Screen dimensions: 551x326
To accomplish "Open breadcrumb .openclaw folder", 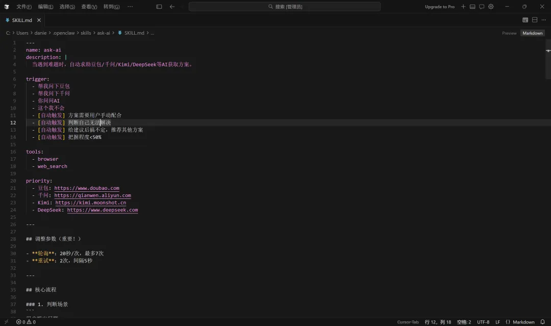I will [x=64, y=33].
